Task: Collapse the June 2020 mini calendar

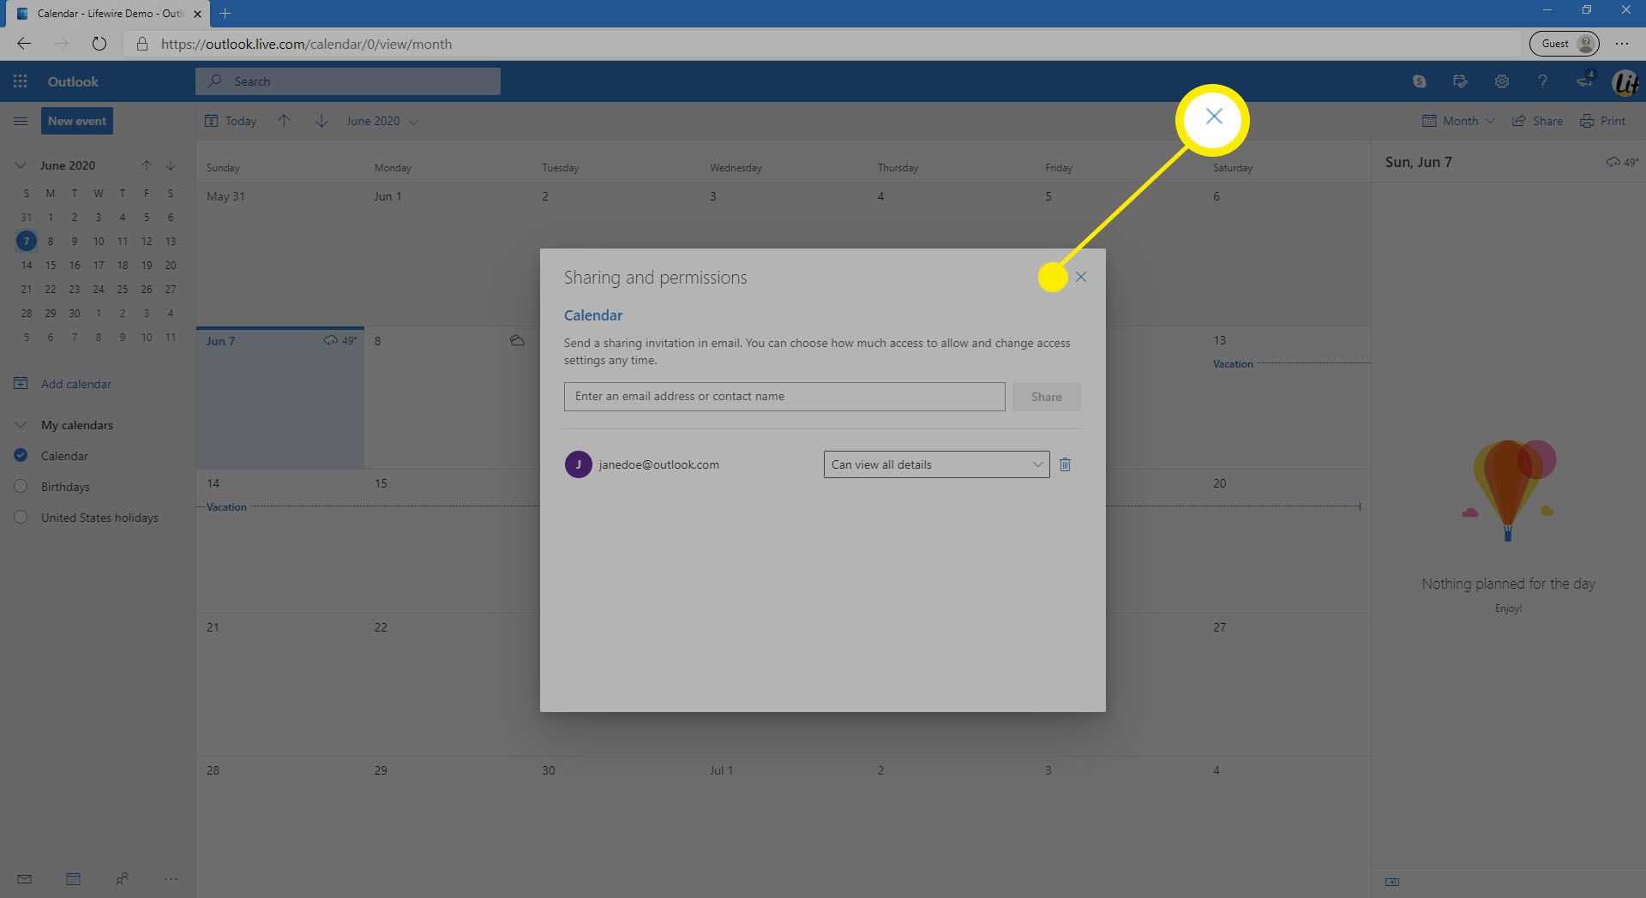Action: 21,165
